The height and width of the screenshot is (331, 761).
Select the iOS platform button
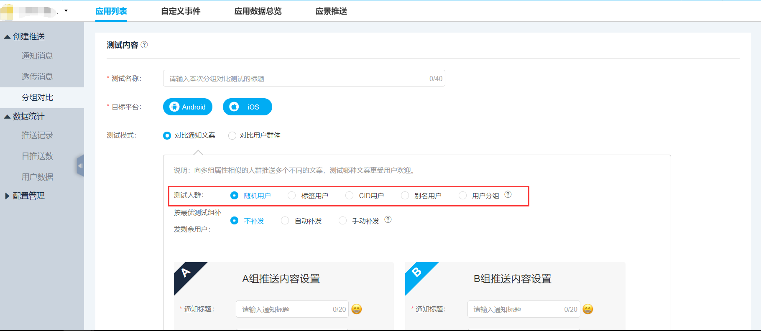tap(248, 107)
